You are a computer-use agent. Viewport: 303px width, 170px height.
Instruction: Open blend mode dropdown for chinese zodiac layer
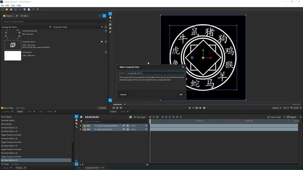[139, 126]
